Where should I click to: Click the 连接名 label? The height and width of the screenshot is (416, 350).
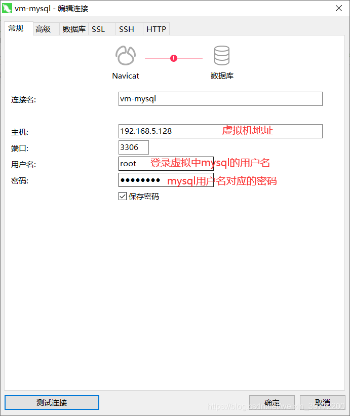(23, 100)
